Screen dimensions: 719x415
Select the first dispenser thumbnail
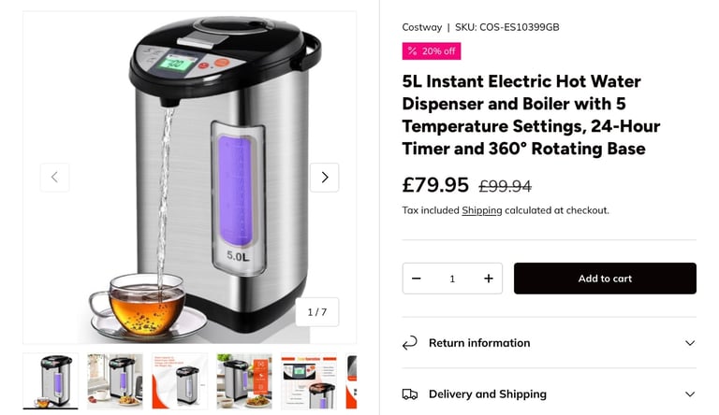tap(51, 381)
